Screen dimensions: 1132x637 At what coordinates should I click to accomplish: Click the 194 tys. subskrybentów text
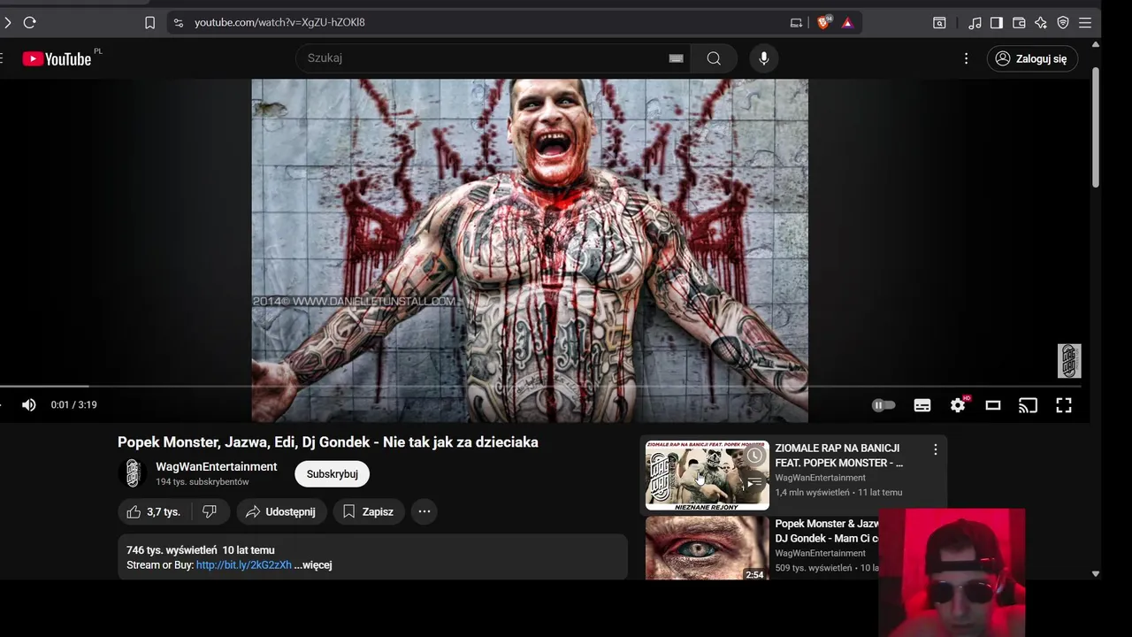pos(203,482)
